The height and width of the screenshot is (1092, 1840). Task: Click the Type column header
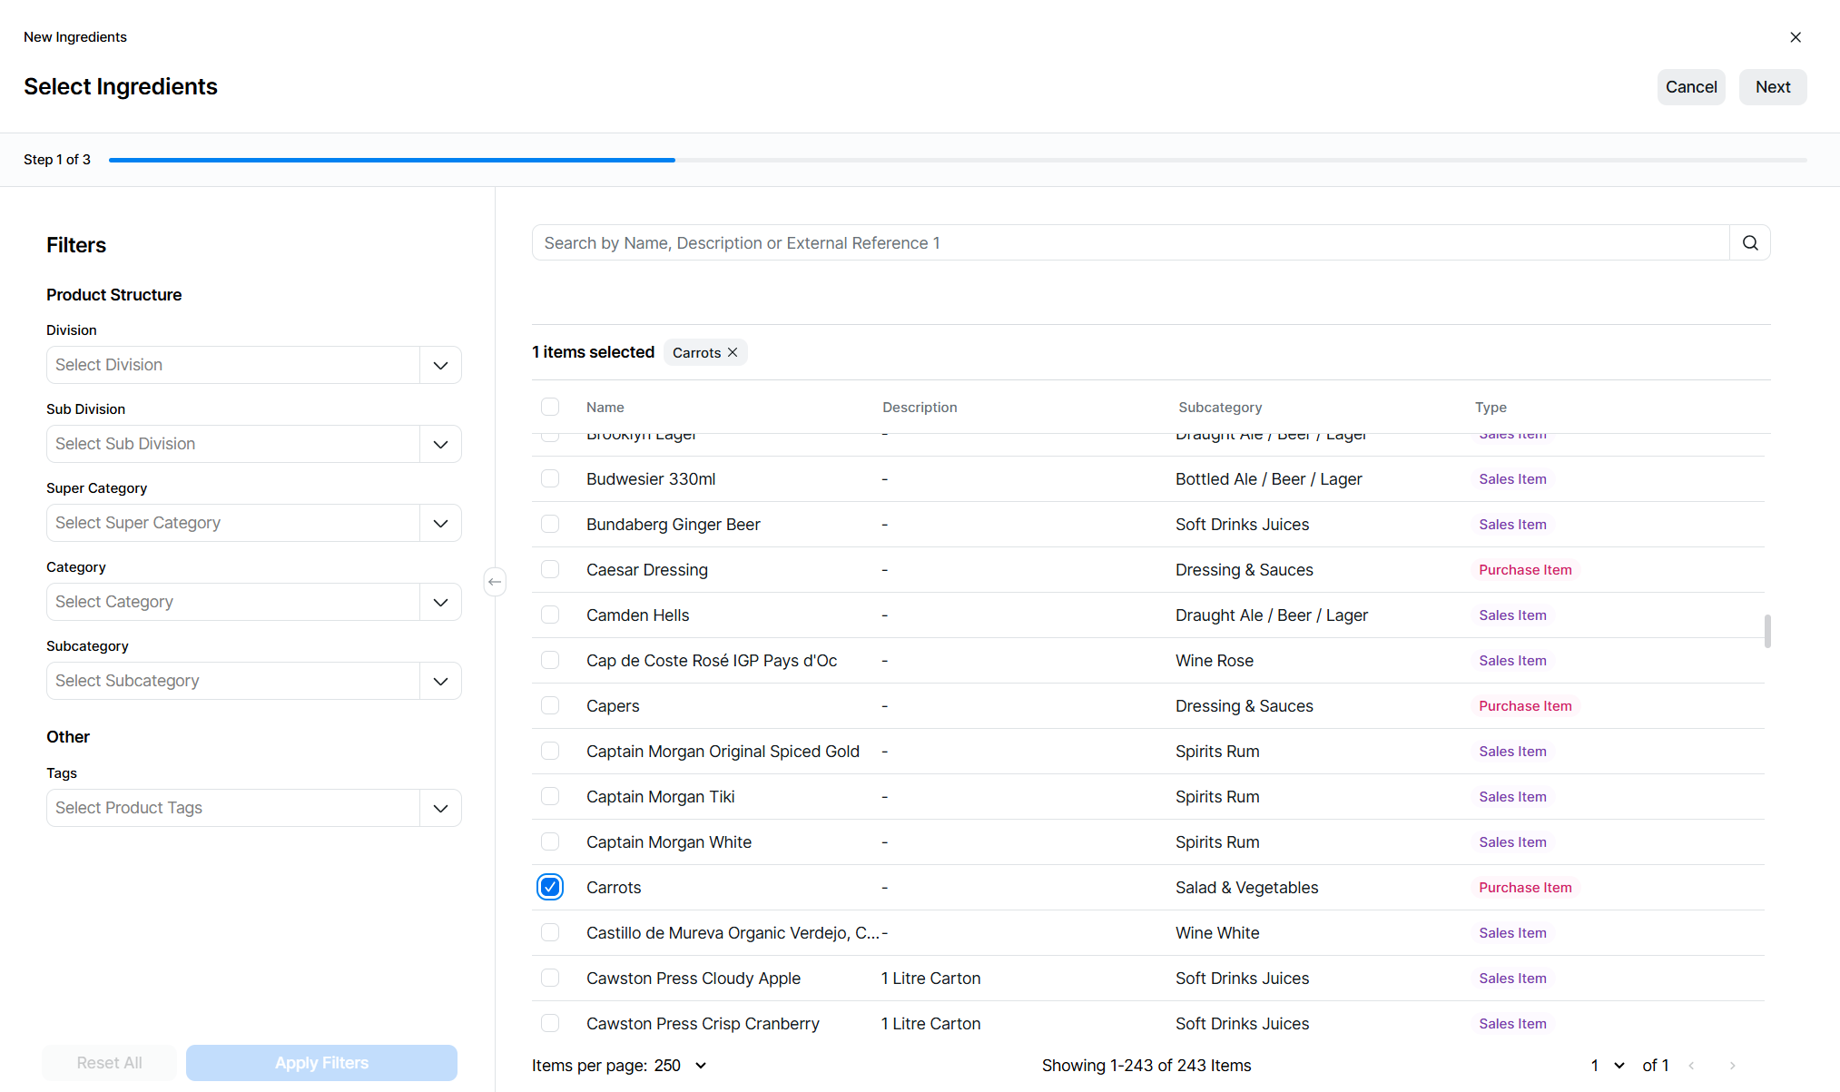(1491, 408)
